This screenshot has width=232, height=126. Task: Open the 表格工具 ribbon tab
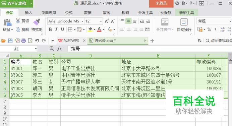point(186,13)
